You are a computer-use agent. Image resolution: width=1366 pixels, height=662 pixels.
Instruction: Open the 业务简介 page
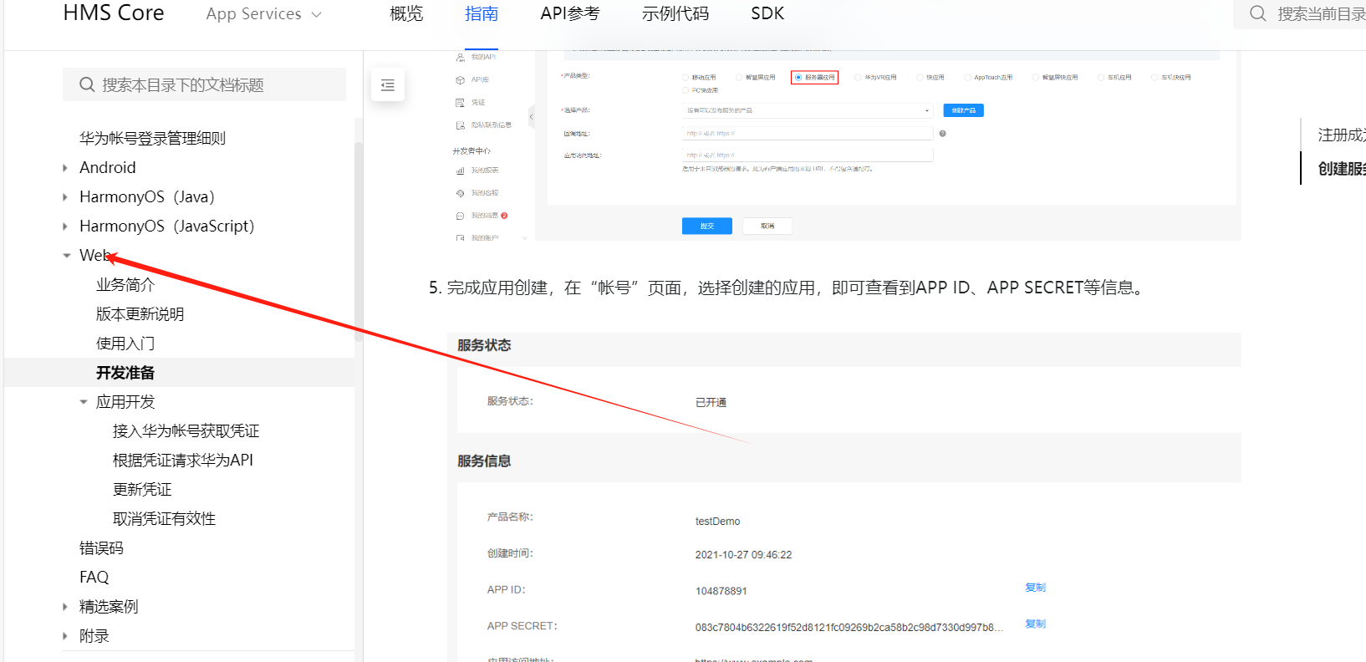[125, 284]
